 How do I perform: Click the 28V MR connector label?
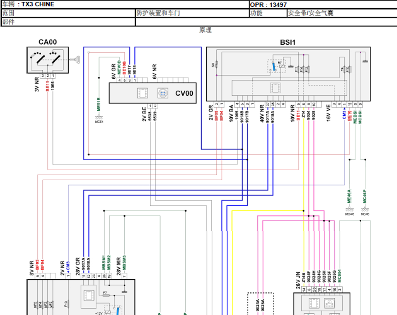(118, 266)
